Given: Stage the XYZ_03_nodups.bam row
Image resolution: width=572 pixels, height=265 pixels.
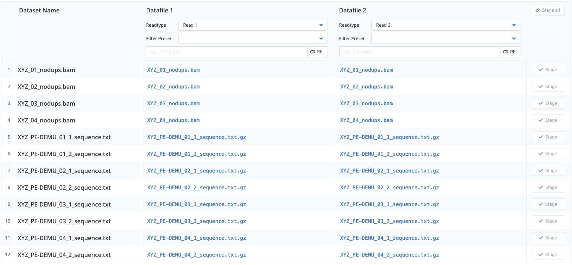Looking at the screenshot, I should coord(548,103).
